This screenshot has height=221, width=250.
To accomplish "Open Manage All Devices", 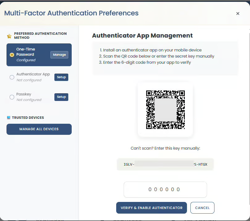I will coord(39,129).
